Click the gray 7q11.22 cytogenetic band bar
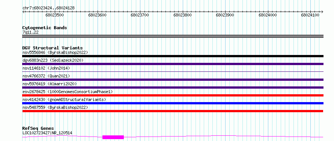Image resolution: width=334 pixels, height=141 pixels. pos(173,36)
